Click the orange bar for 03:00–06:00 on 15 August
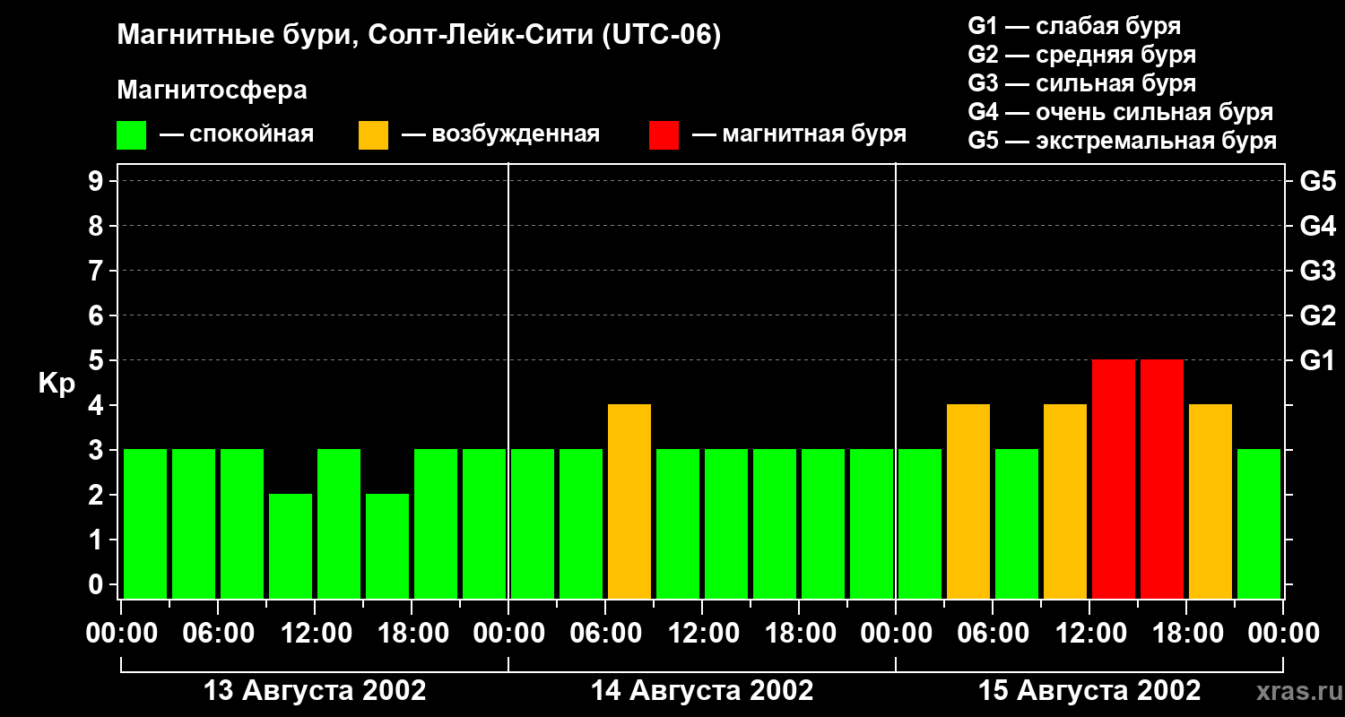This screenshot has height=717, width=1345. [x=968, y=501]
